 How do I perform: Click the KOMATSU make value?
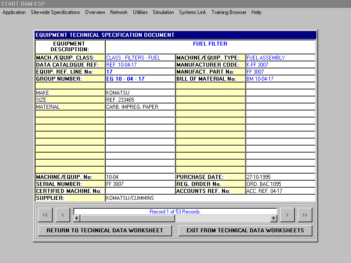[x=140, y=93]
